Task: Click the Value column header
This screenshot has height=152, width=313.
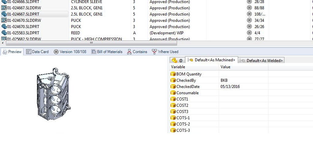Action: pyautogui.click(x=243, y=67)
